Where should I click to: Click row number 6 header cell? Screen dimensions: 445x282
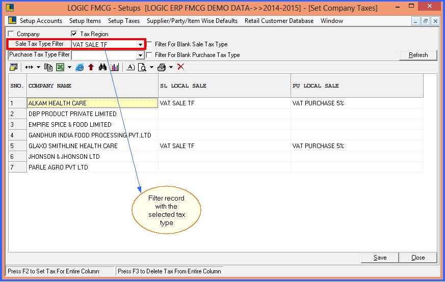point(17,156)
